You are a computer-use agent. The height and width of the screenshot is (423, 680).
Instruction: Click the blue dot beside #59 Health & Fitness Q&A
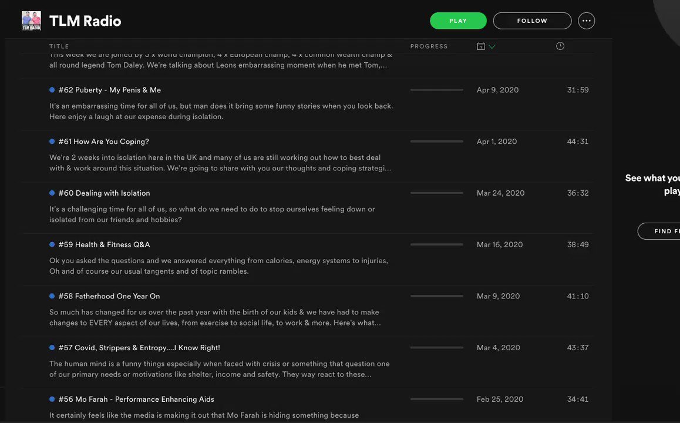click(x=52, y=244)
